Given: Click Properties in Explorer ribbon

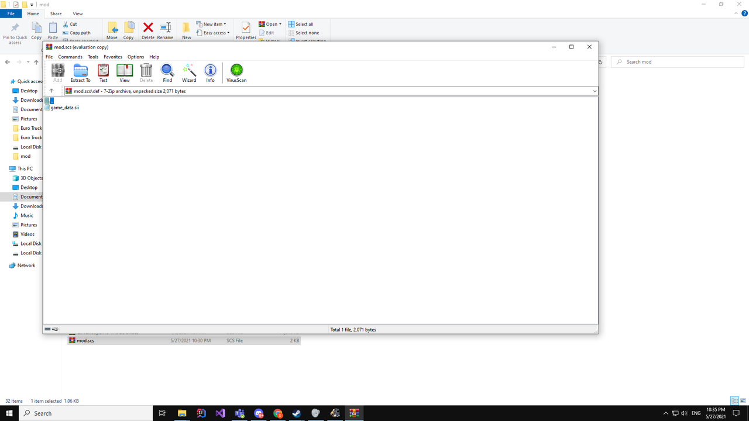Looking at the screenshot, I should [x=246, y=30].
